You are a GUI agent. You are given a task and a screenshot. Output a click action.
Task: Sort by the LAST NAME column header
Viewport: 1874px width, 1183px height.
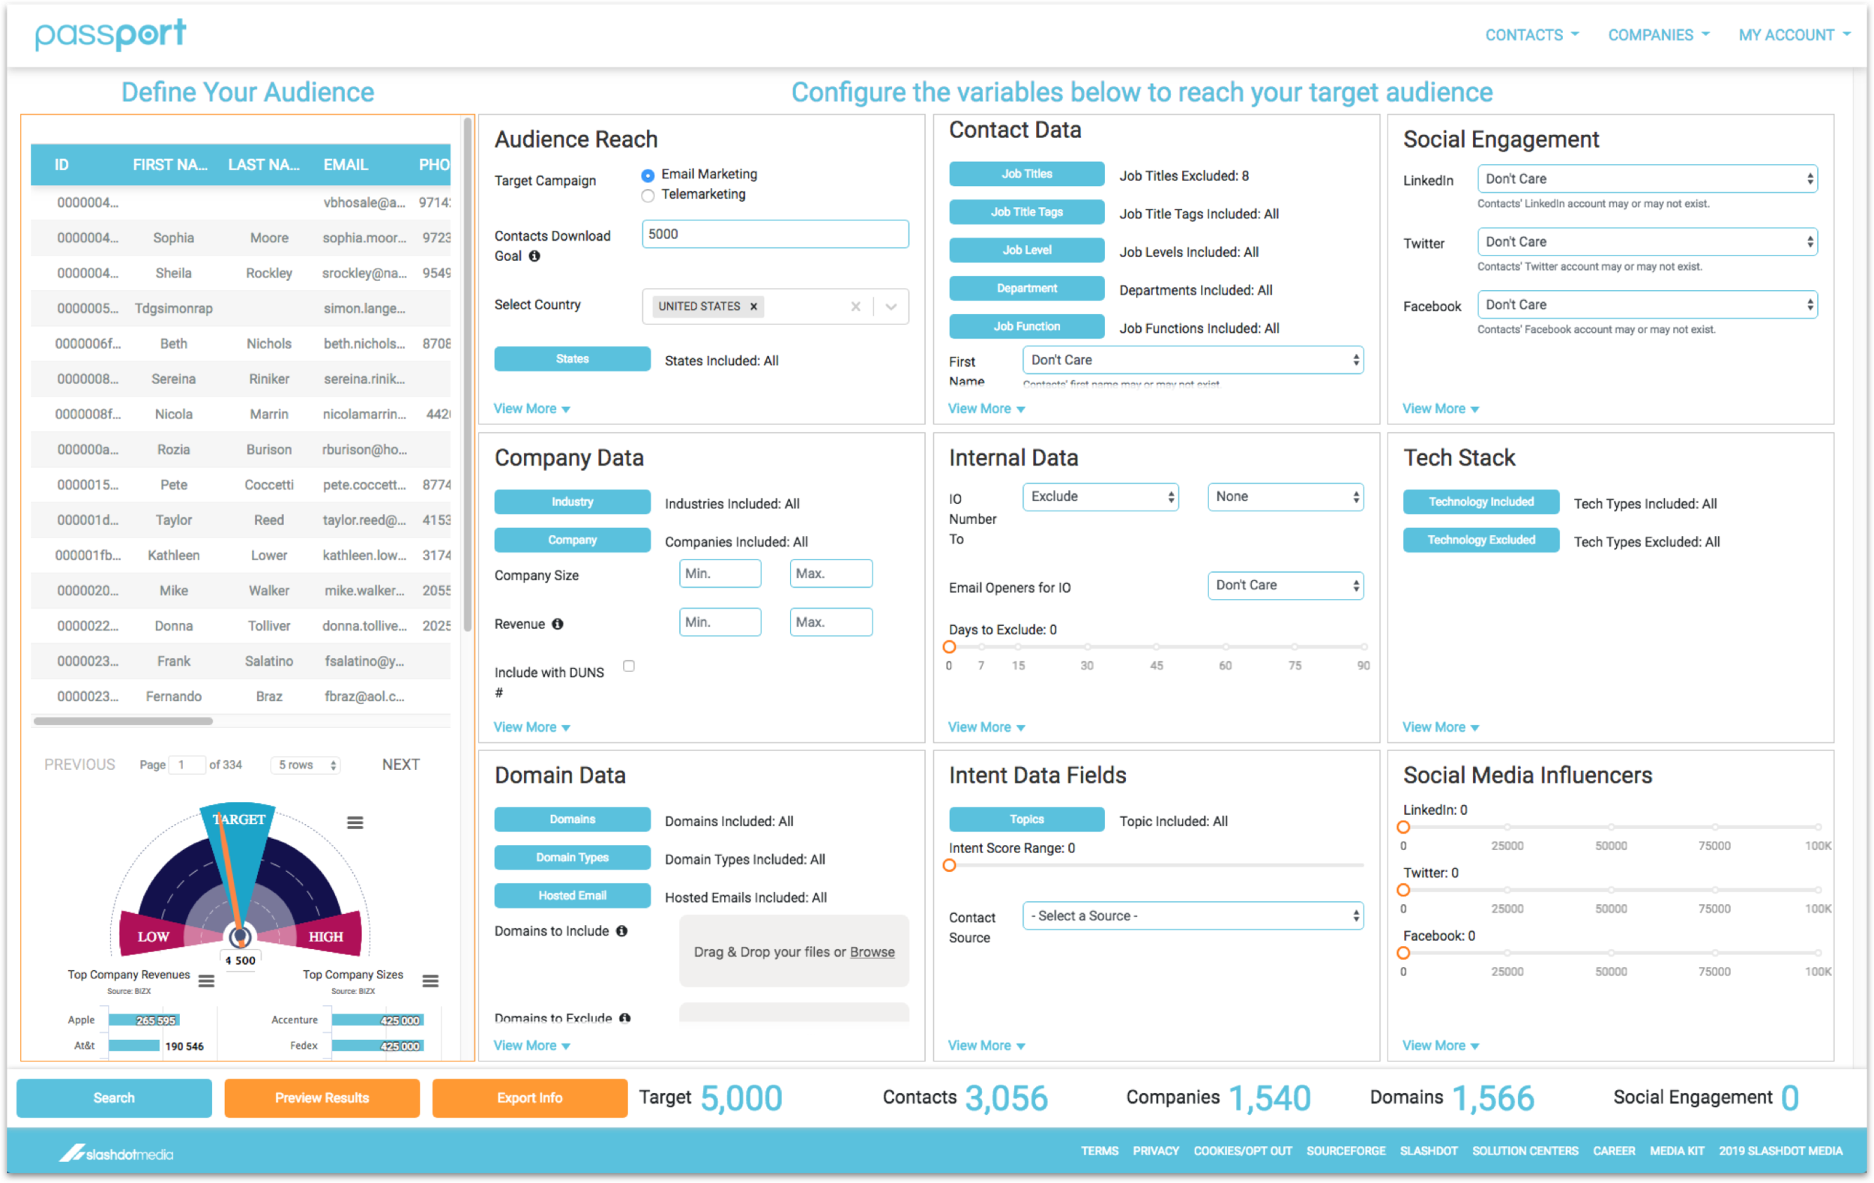point(263,164)
